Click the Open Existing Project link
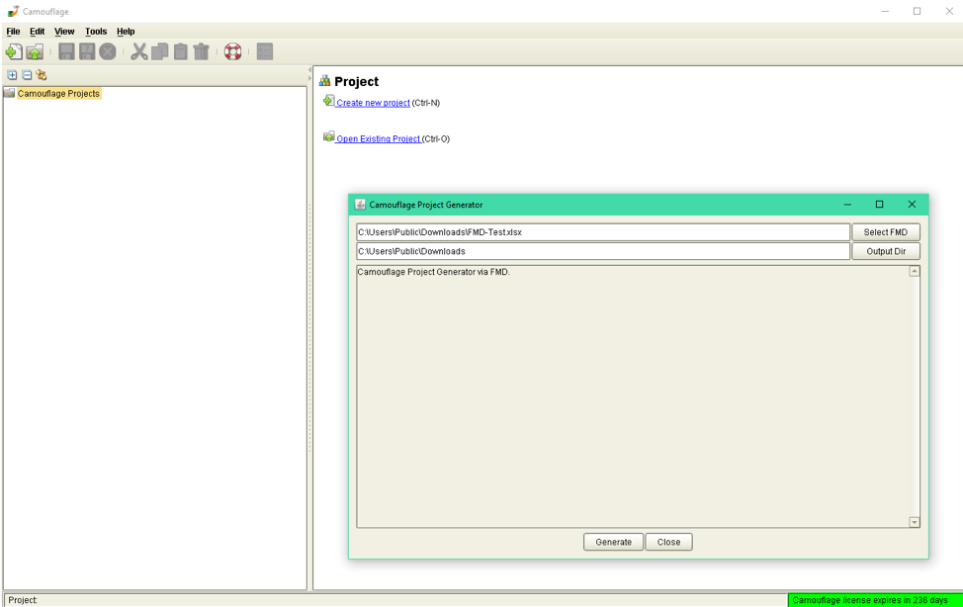Screen dimensions: 963x607 (379, 139)
